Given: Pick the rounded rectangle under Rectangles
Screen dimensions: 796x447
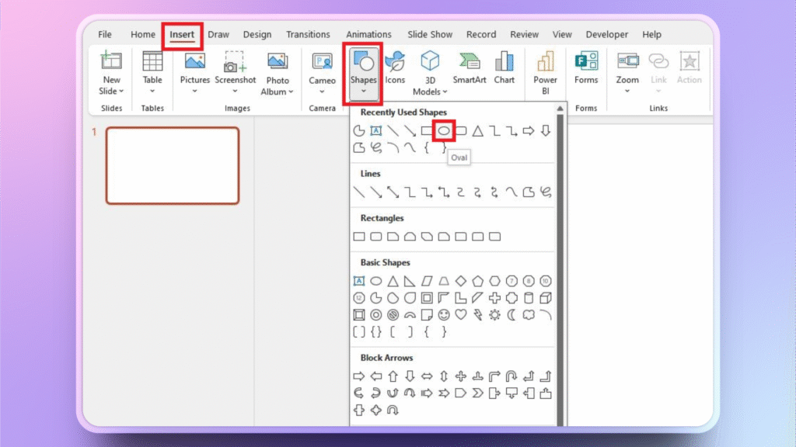Looking at the screenshot, I should [376, 236].
